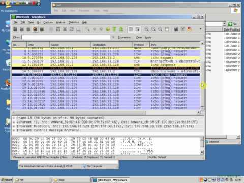This screenshot has height=183, width=244.
Task: Open the View menu in Wireshark
Action: pos(31,22)
